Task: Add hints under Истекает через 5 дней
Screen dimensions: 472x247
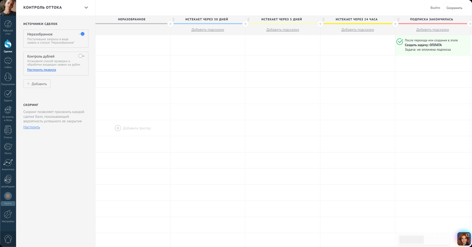Action: tap(283, 30)
